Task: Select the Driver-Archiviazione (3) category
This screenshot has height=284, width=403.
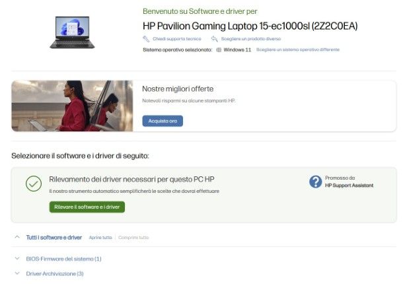Action: [55, 273]
